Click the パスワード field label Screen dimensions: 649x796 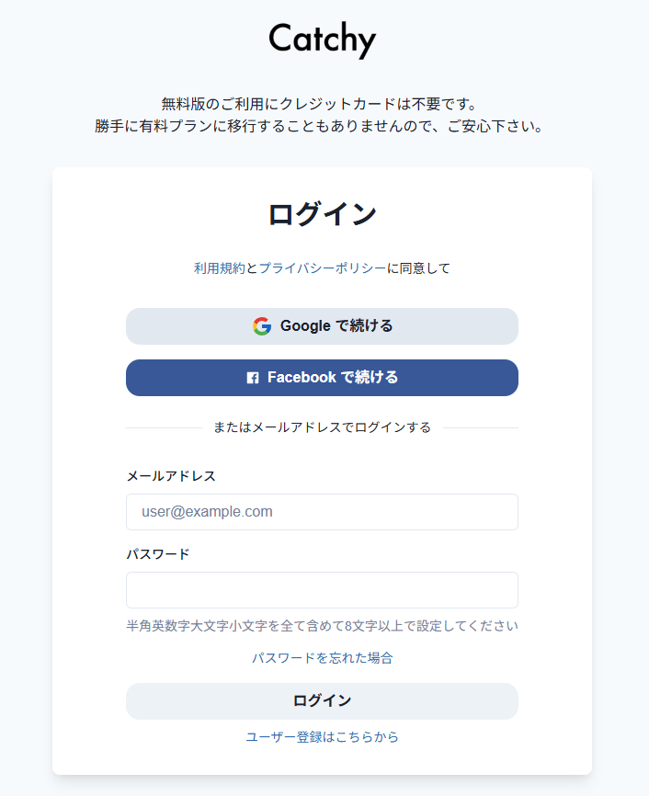pos(158,554)
